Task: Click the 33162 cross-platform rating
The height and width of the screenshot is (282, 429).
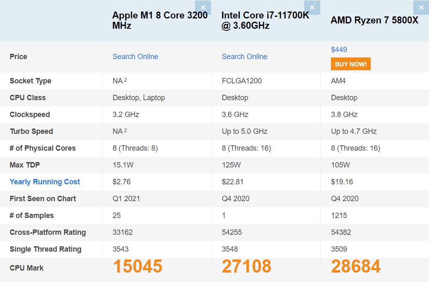Action: (123, 232)
